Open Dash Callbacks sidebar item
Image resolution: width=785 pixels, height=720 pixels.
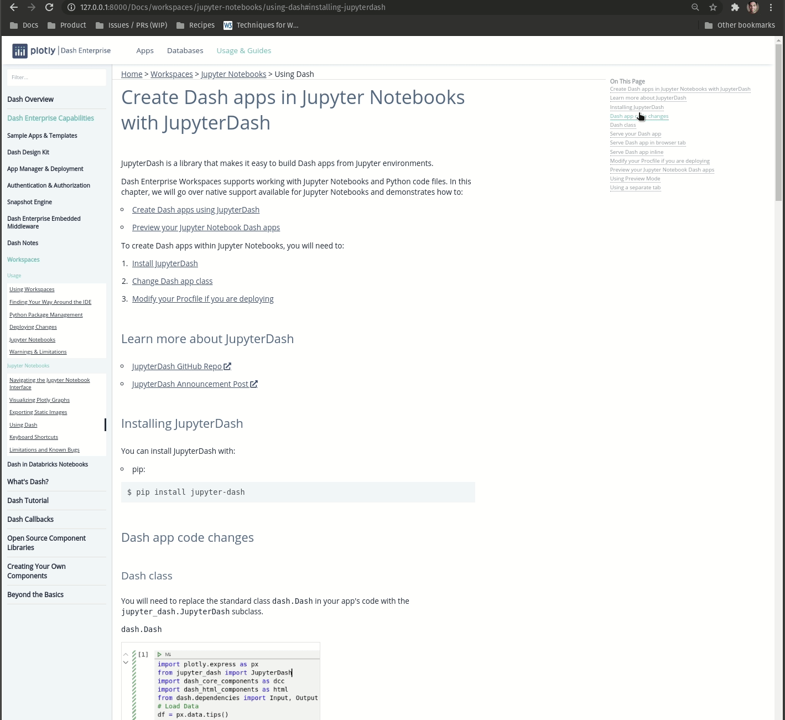[x=30, y=519]
